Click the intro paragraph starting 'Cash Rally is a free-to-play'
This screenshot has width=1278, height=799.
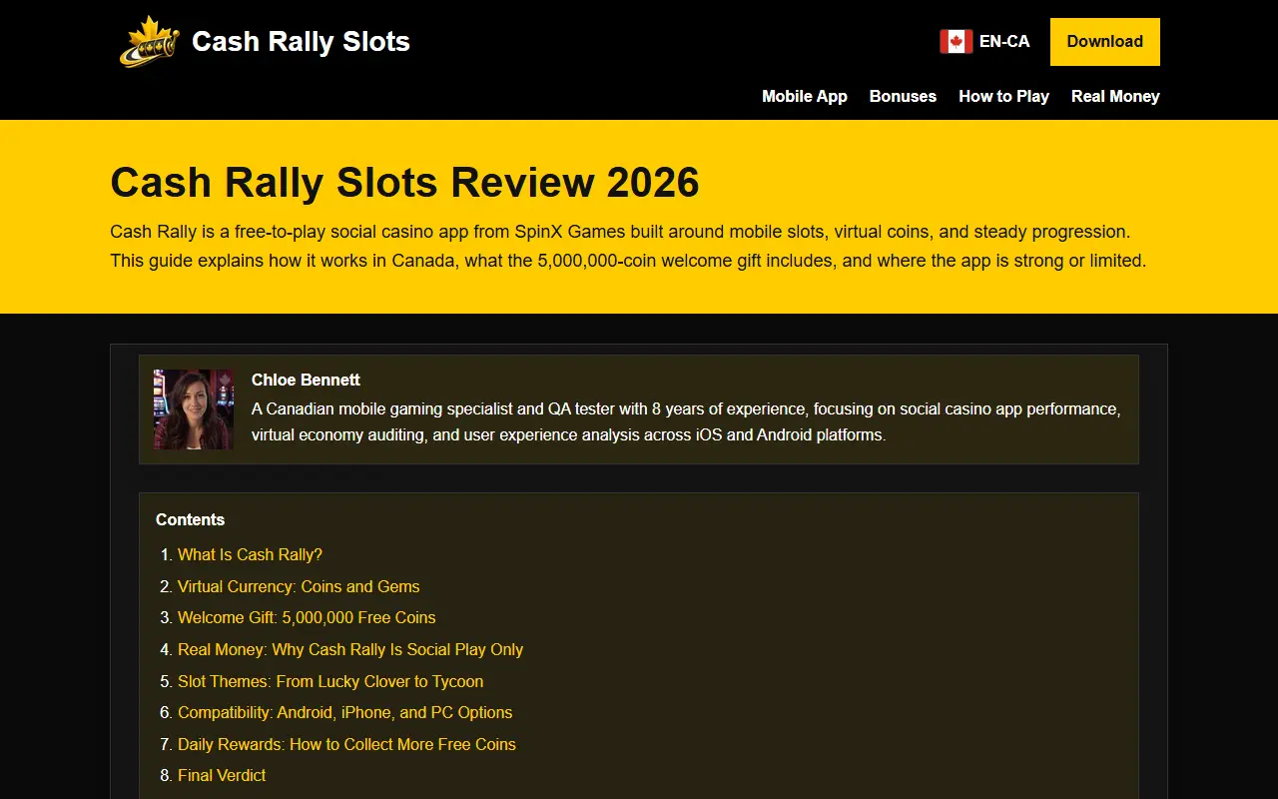(x=630, y=246)
